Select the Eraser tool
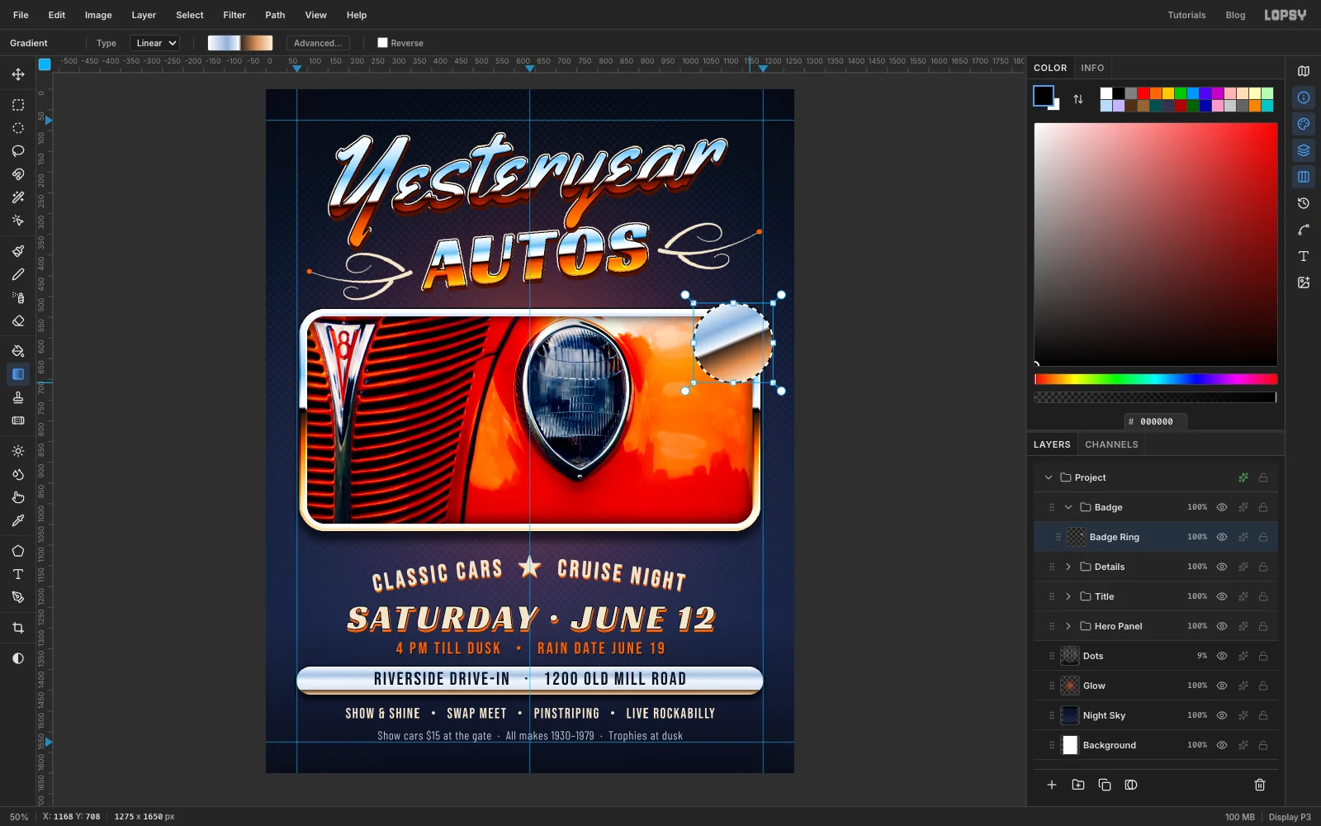1321x826 pixels. tap(18, 320)
